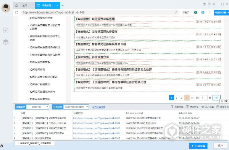
Task: Click the GO button in pagination
Action: pyautogui.click(x=216, y=98)
